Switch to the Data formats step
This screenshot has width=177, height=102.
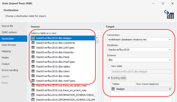9,45
